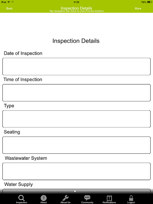Open the Type field
Image resolution: width=153 pixels, height=204 pixels.
point(76,119)
